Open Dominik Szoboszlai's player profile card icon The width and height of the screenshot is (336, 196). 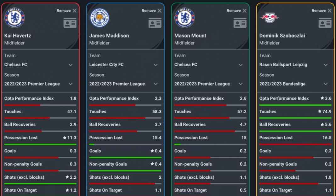[x=325, y=23]
